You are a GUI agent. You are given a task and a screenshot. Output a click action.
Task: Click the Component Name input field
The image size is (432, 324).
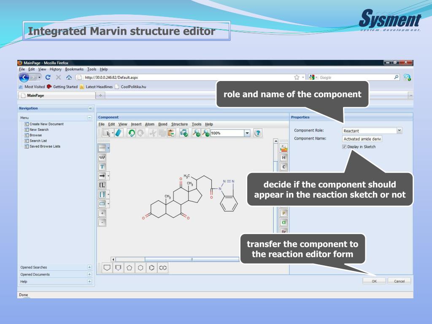pos(362,139)
